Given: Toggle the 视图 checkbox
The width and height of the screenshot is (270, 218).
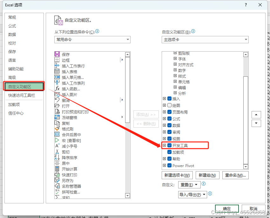Looking at the screenshot, I should point(169,139).
